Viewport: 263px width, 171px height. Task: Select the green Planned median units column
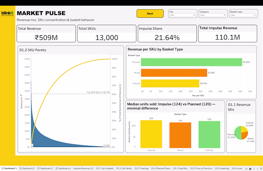tap(209, 135)
